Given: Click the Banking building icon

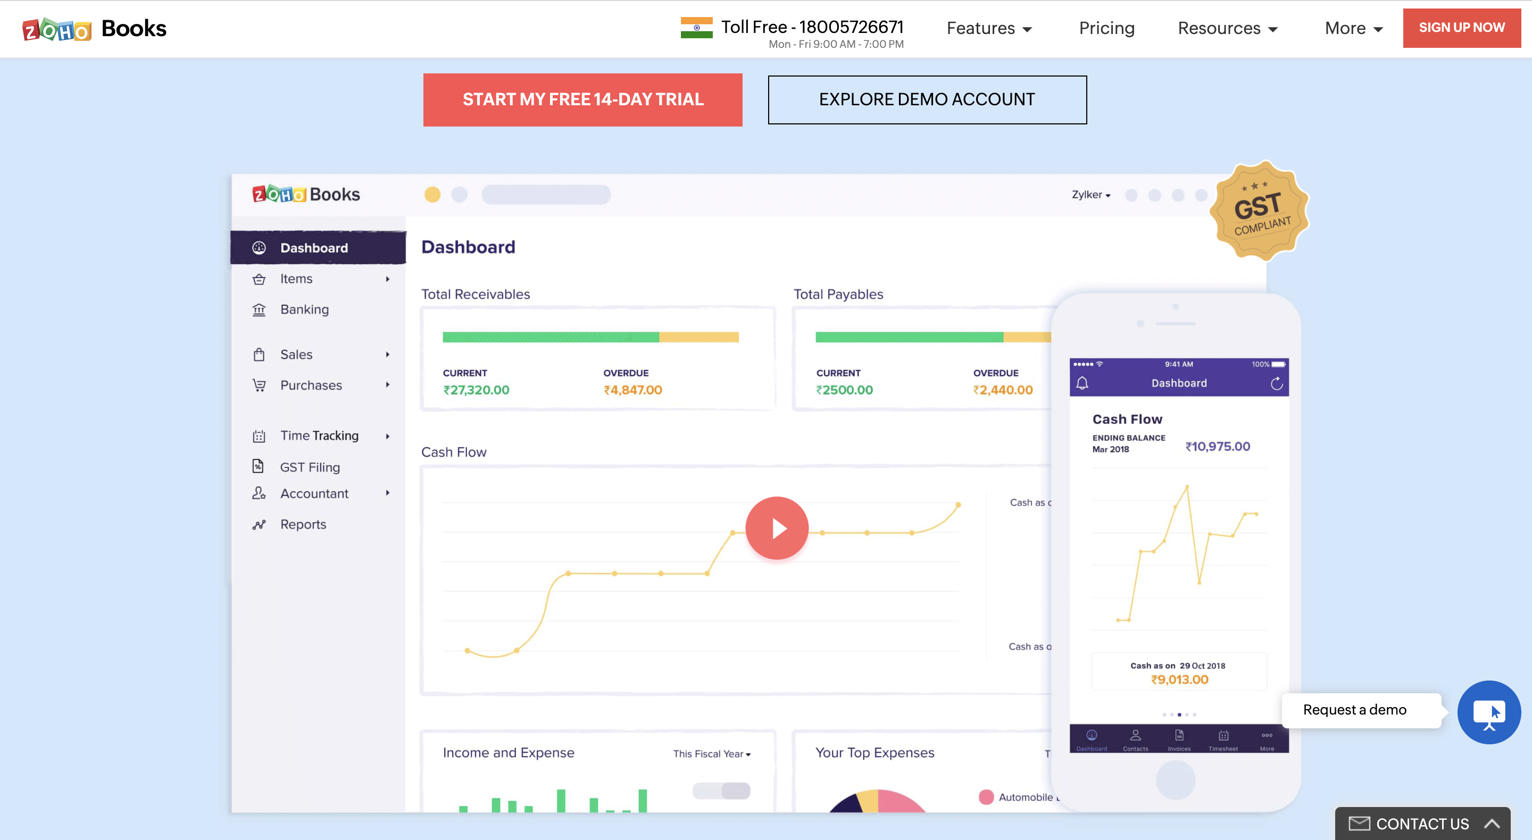Looking at the screenshot, I should 259,310.
